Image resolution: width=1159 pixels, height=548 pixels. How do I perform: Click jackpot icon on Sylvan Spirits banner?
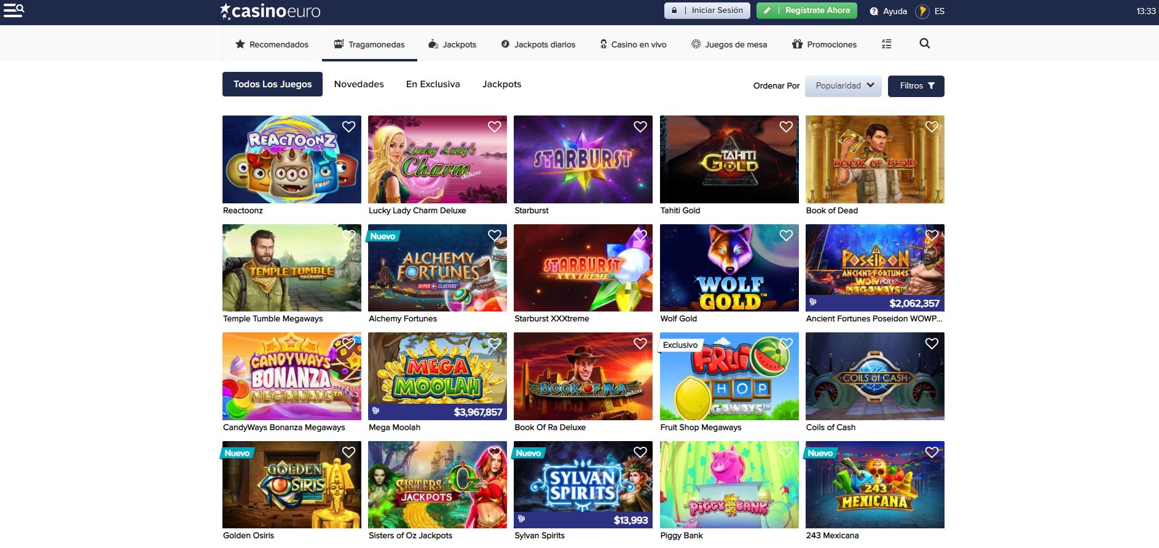click(521, 520)
